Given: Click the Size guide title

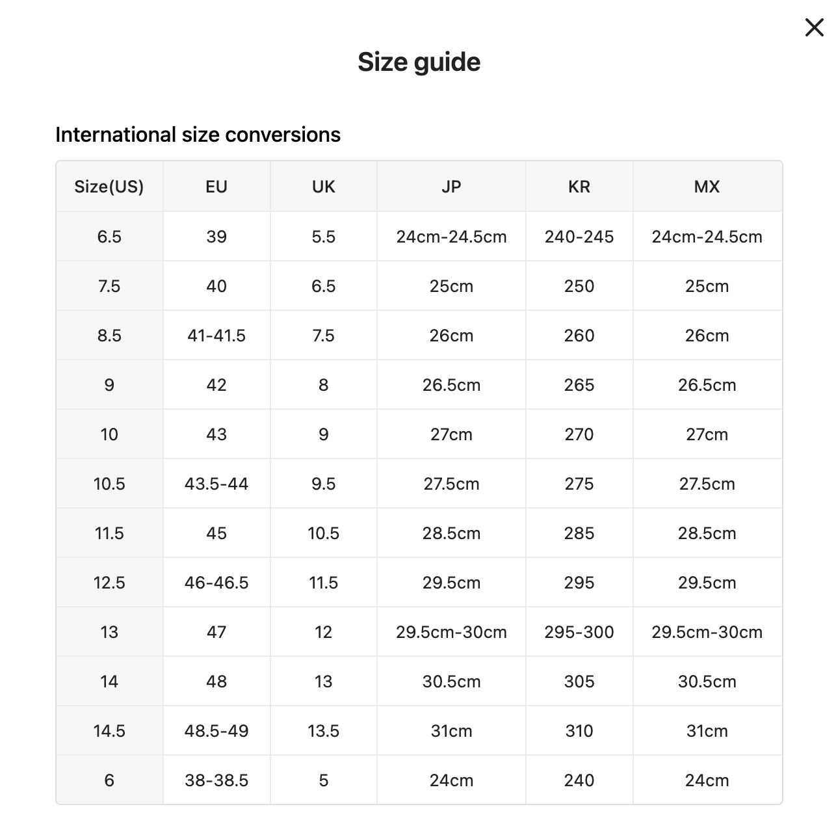Looking at the screenshot, I should 419,62.
